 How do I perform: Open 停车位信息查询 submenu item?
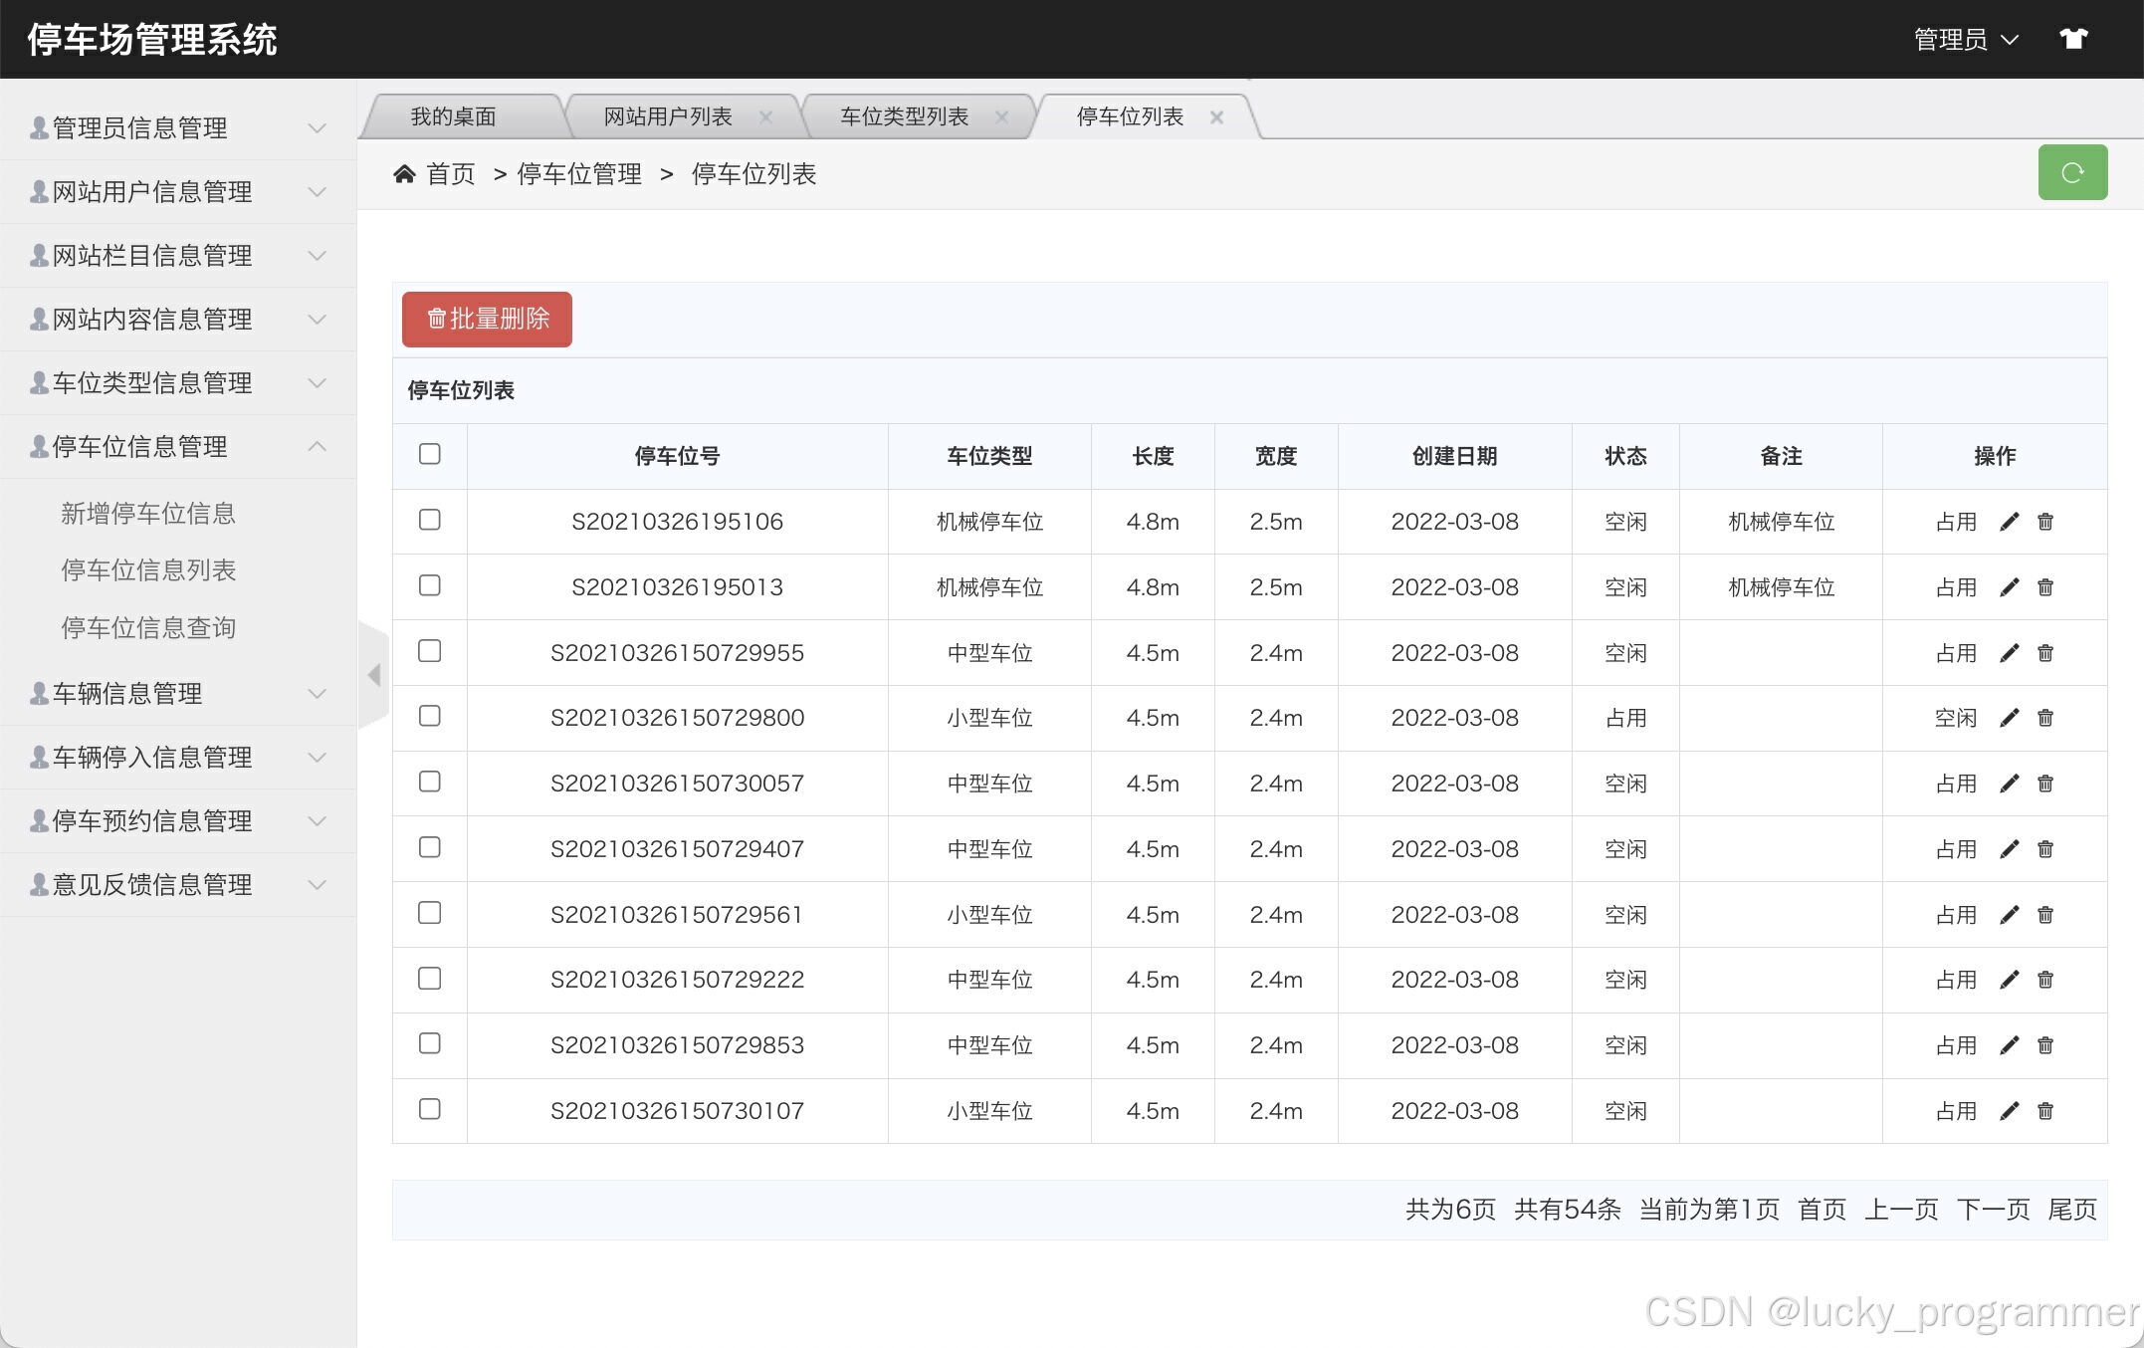(148, 628)
